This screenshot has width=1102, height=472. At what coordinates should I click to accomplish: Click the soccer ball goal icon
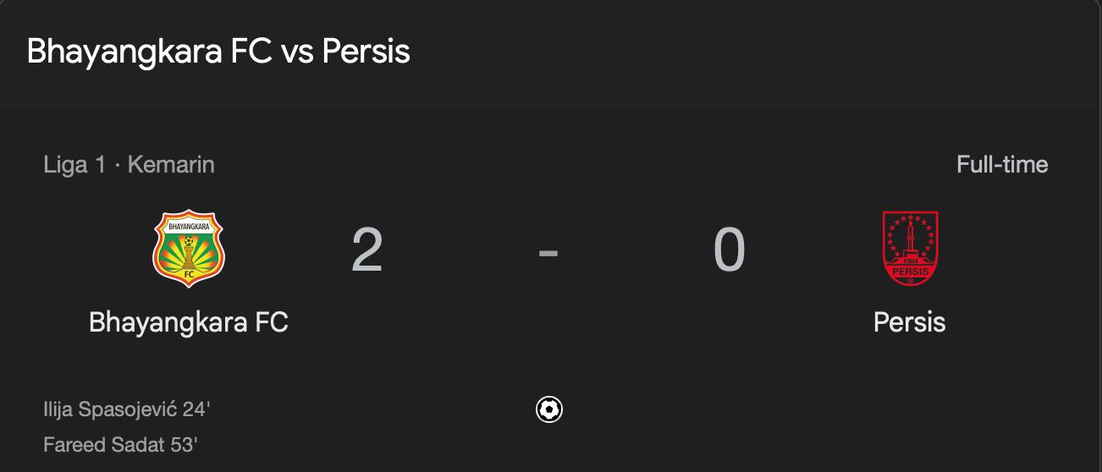549,409
